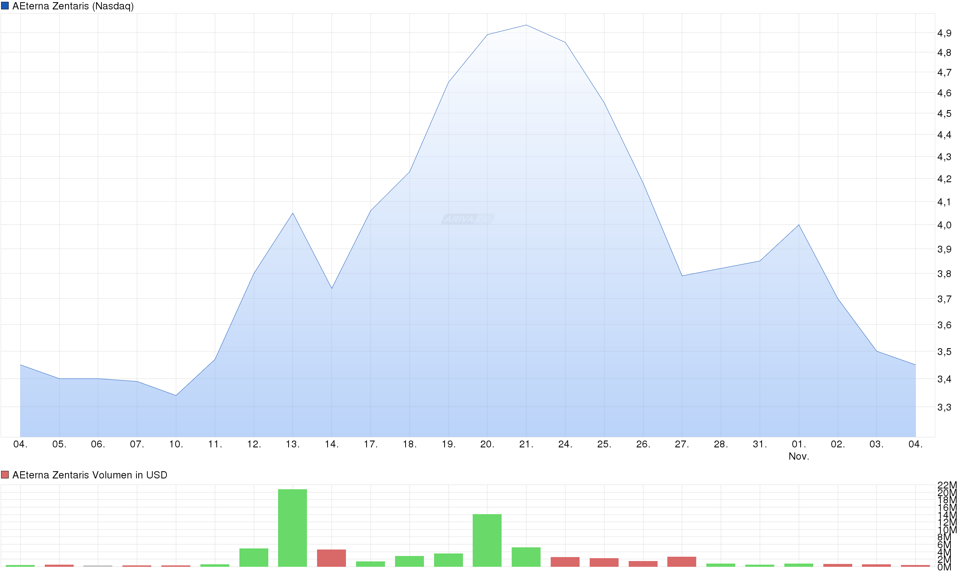Image resolution: width=975 pixels, height=578 pixels.
Task: Click the red volume bar on the 14th
Action: 331,558
